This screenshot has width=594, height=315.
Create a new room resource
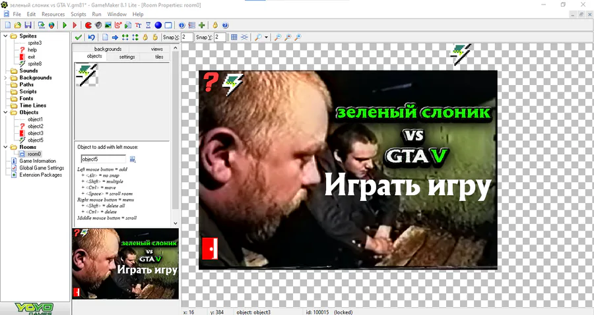[x=168, y=25]
